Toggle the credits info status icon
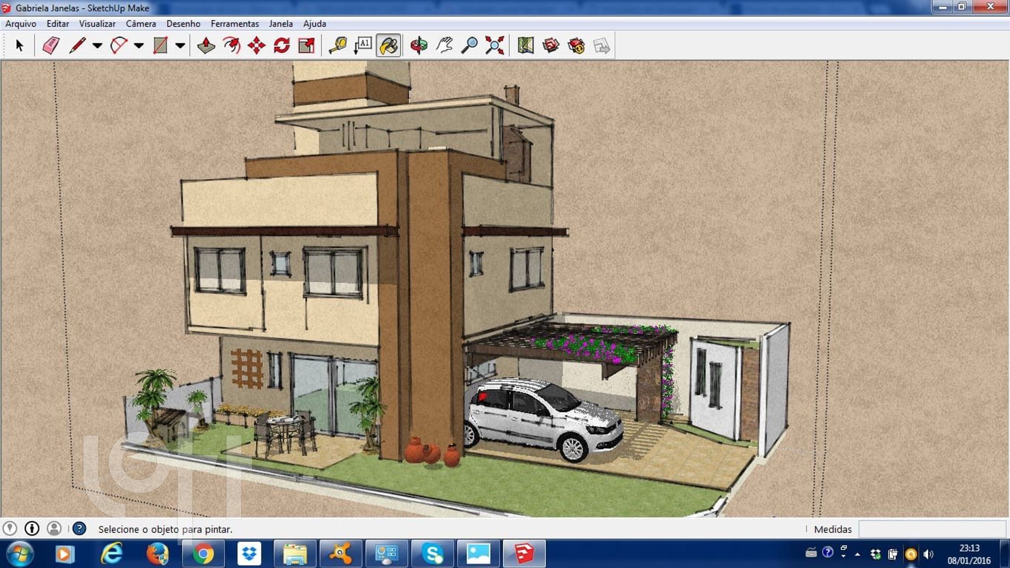1010x568 pixels. (32, 529)
